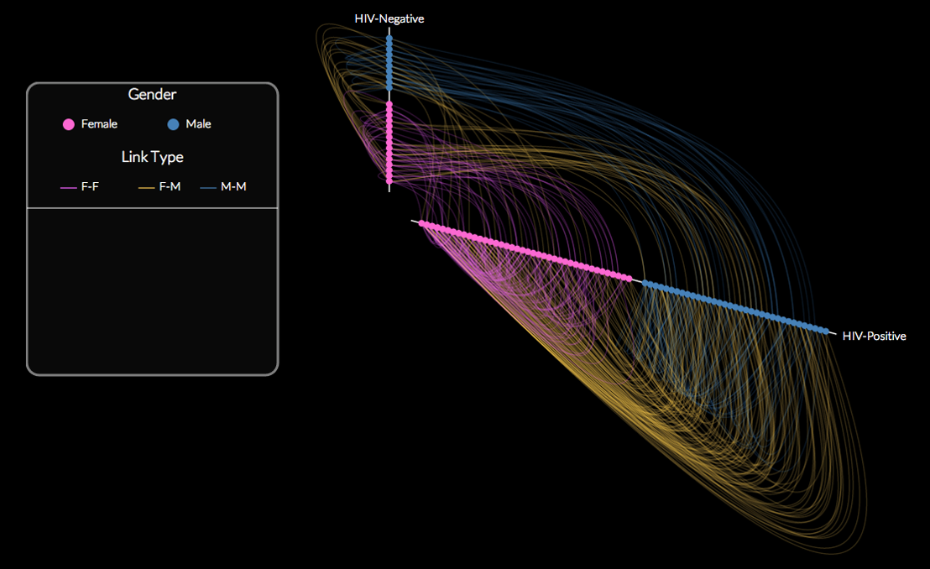The image size is (930, 569).
Task: Select the F-F link type label
Action: (x=90, y=187)
